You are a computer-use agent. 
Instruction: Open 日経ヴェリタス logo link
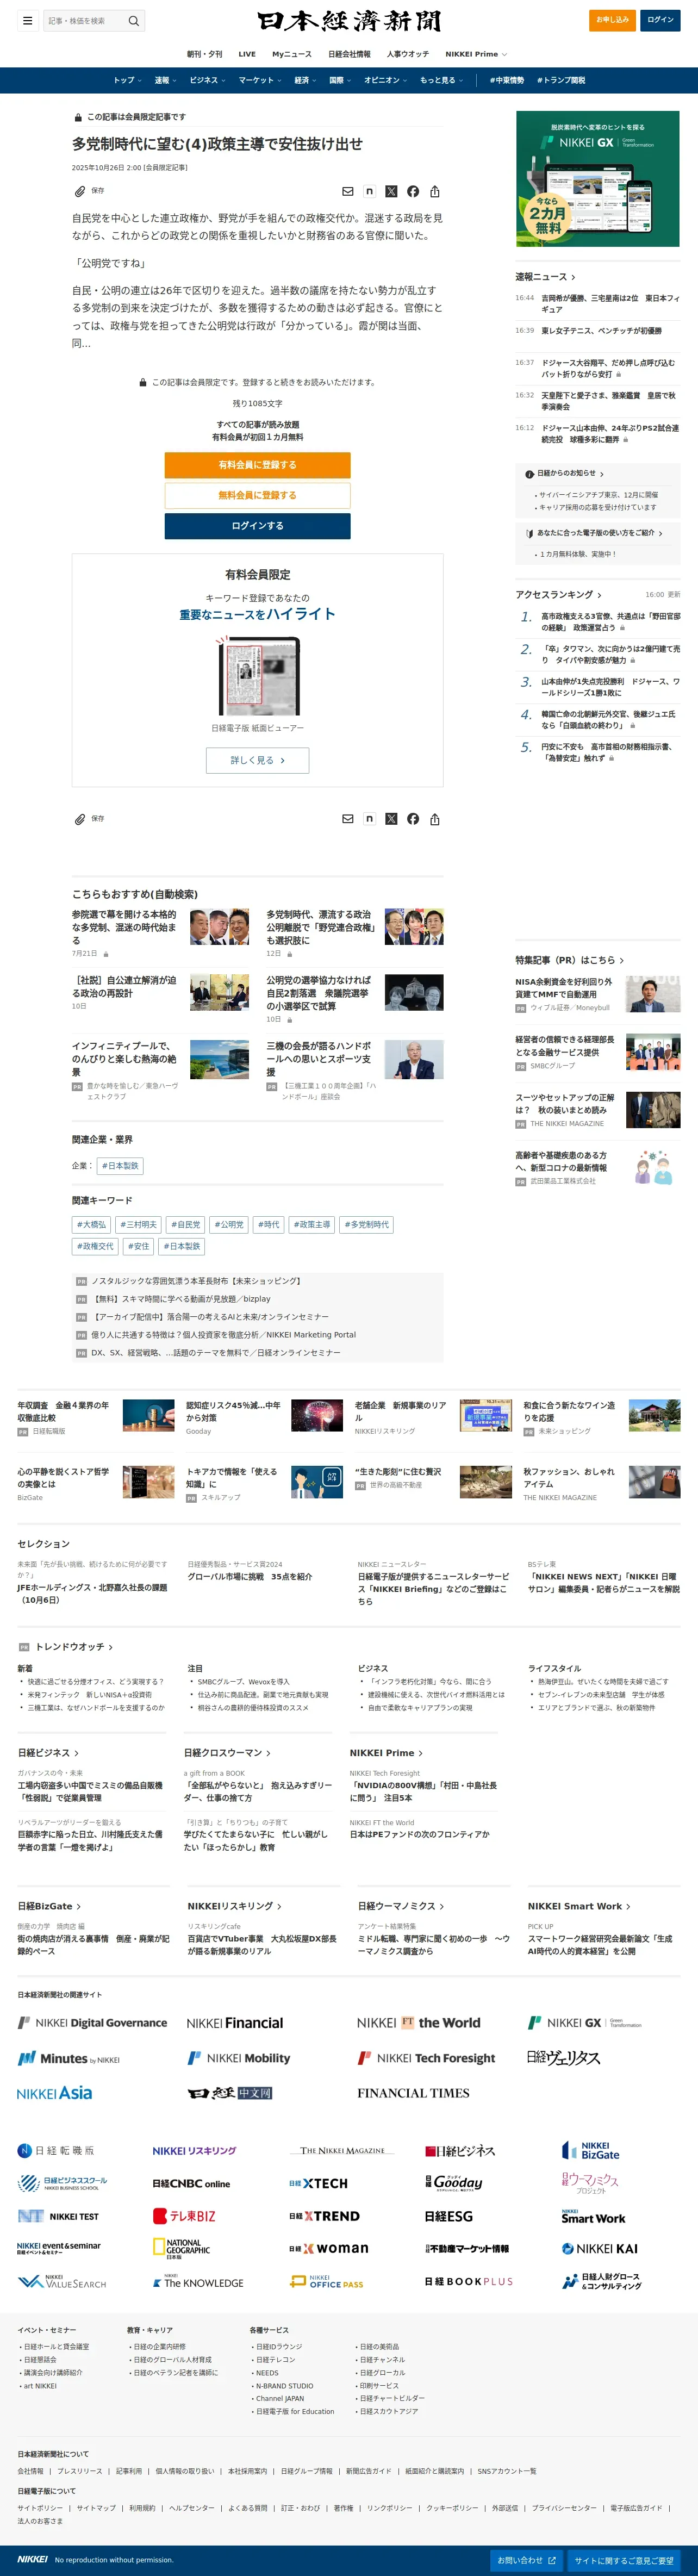[563, 2058]
